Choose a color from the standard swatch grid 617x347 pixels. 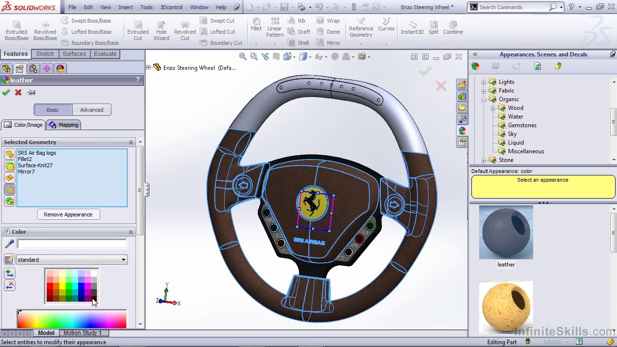point(72,286)
